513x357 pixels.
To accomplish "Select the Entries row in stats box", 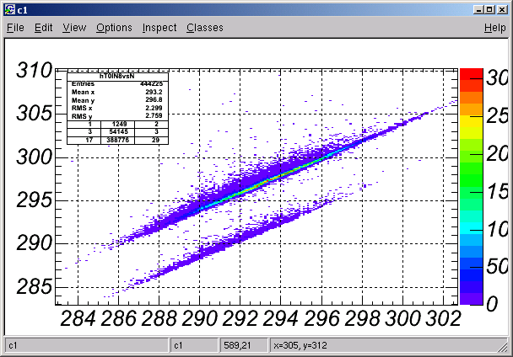I will coord(117,84).
